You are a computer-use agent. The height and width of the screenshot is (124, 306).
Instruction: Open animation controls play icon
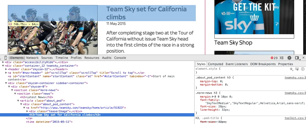[303, 69]
